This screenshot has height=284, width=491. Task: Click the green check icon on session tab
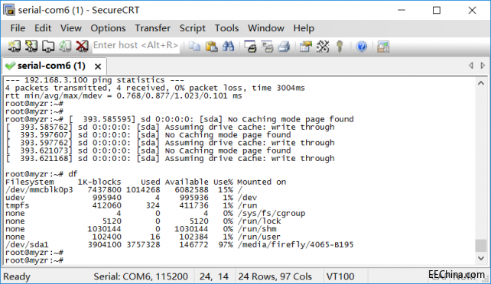[x=10, y=66]
